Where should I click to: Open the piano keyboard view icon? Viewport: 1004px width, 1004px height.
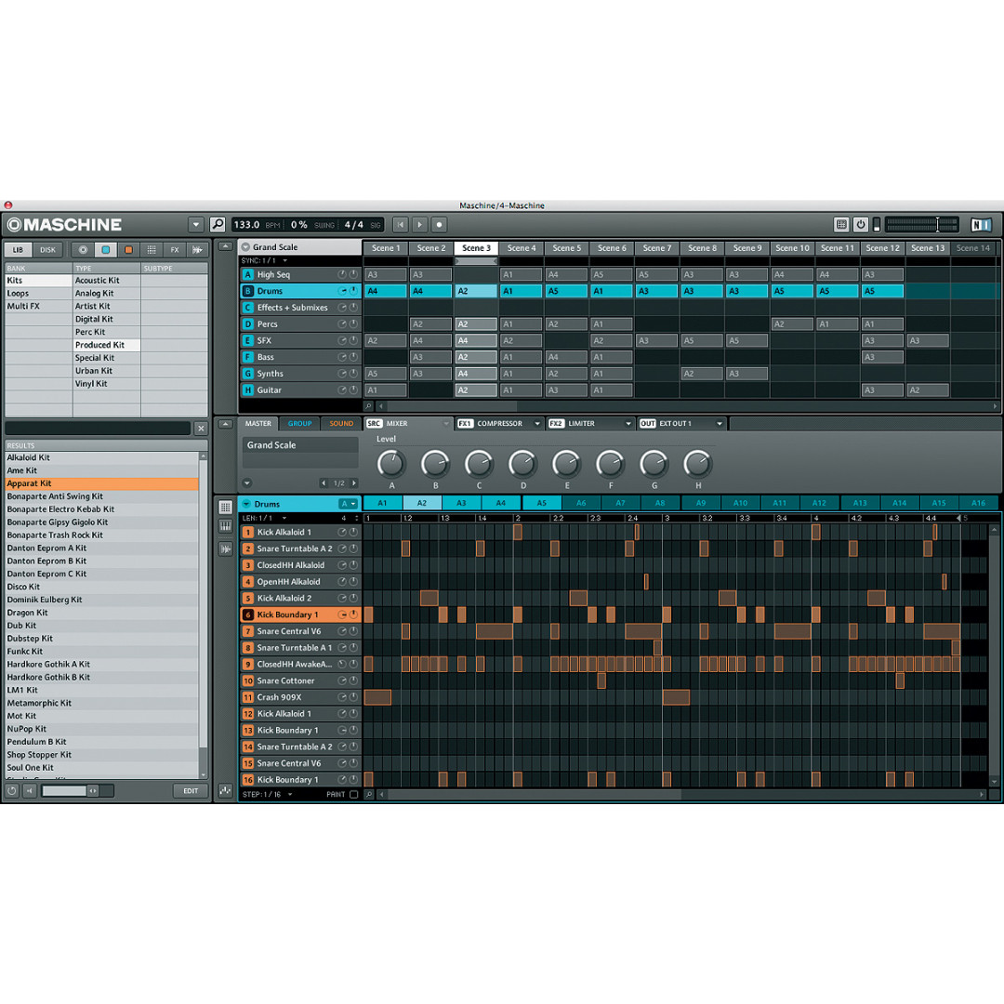(226, 527)
